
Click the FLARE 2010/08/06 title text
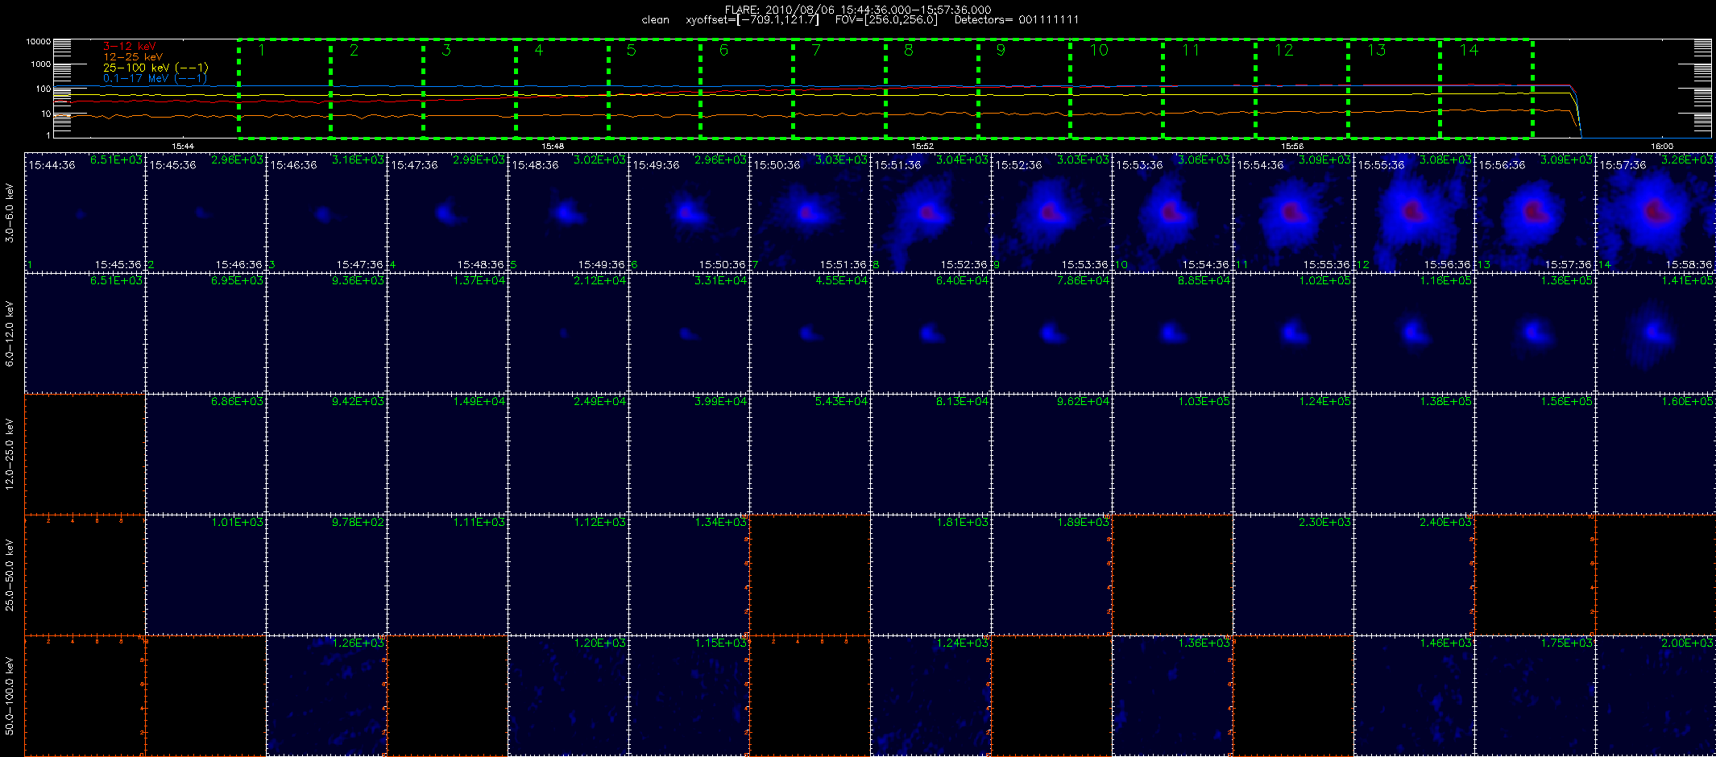[858, 10]
